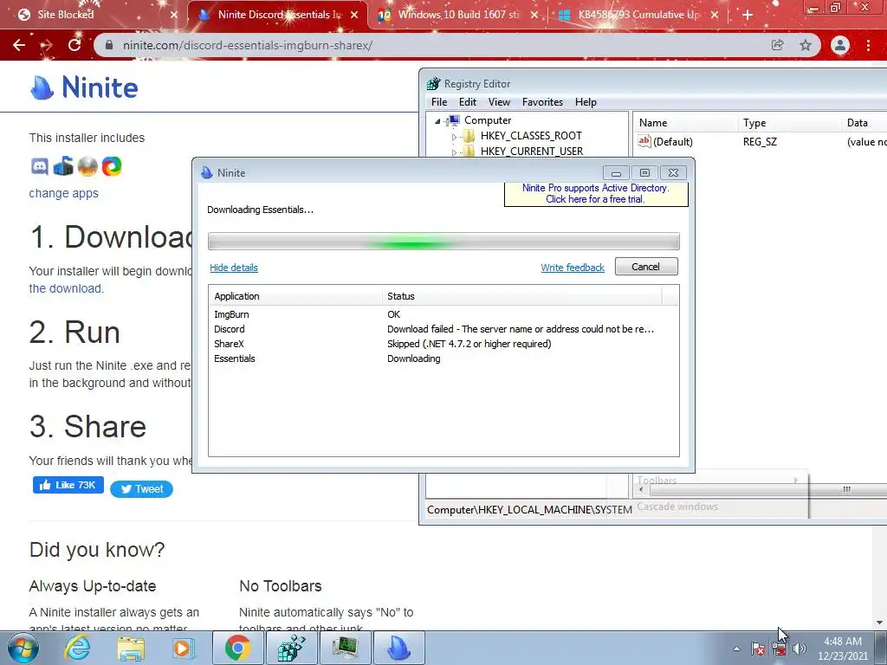The image size is (887, 665).
Task: Select the Discord row in details list
Action: 443,329
